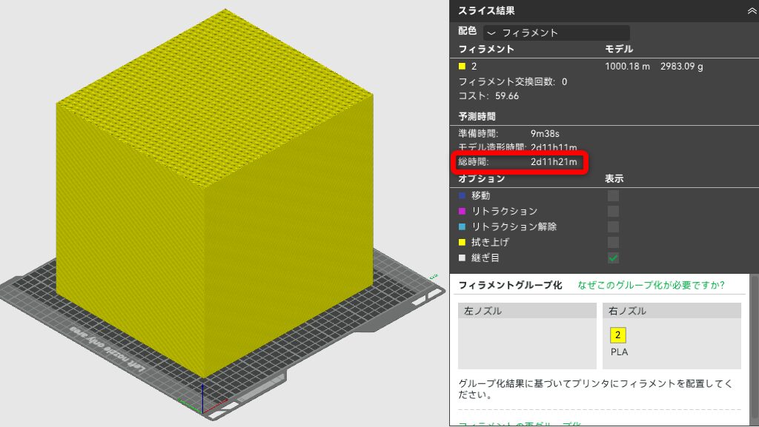This screenshot has width=759, height=427.
Task: Uncheck the 継ぎ目 display checkbox
Action: [613, 258]
